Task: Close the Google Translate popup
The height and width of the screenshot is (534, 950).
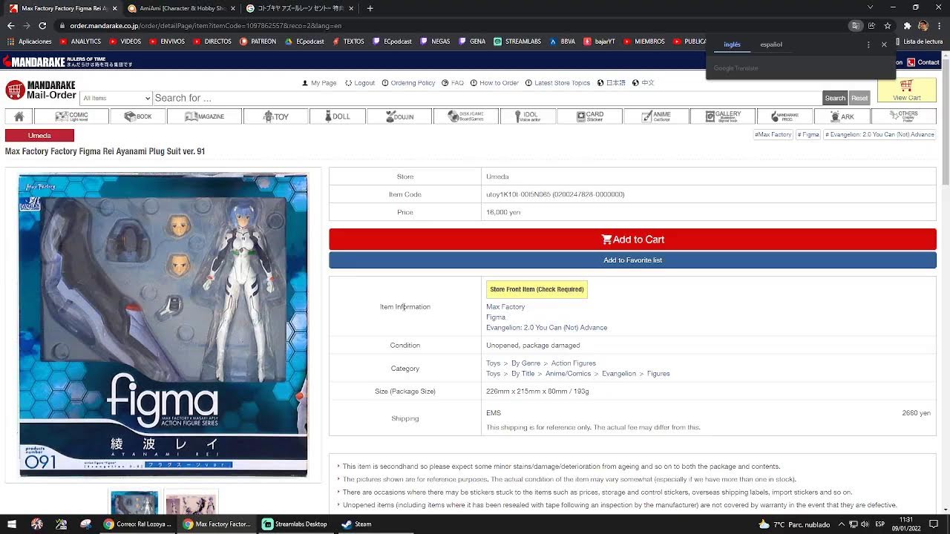Action: click(x=884, y=44)
